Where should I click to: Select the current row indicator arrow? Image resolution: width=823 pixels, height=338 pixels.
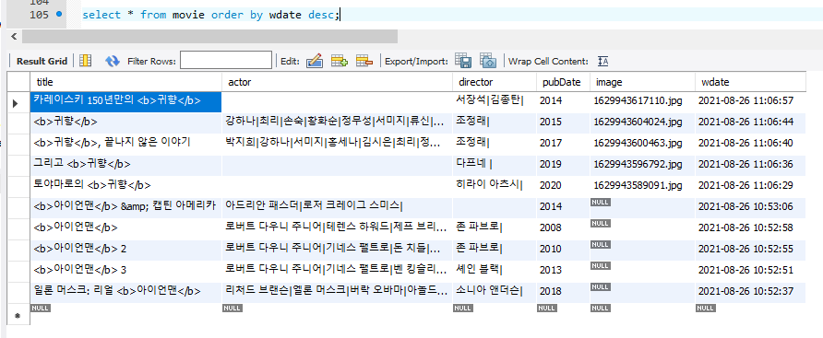point(15,103)
